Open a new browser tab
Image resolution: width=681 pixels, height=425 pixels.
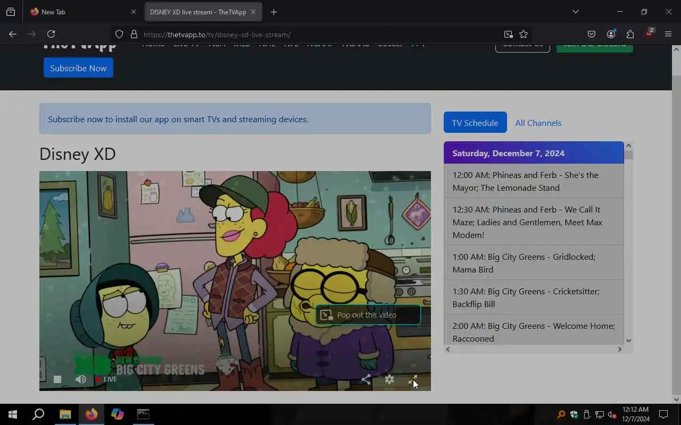click(x=273, y=12)
